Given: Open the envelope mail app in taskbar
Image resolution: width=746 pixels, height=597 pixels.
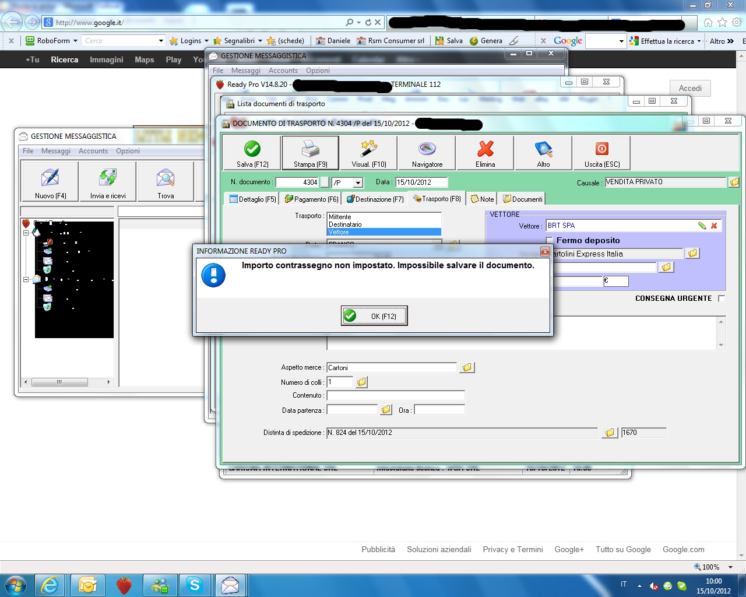Looking at the screenshot, I should click(x=231, y=585).
